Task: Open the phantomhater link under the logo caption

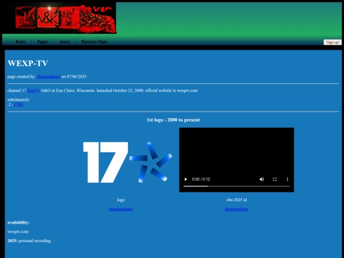Action: point(120,209)
